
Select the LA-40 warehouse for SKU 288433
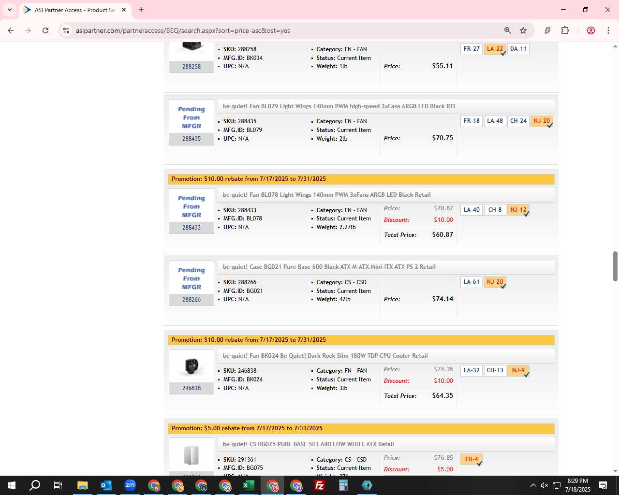(x=472, y=210)
